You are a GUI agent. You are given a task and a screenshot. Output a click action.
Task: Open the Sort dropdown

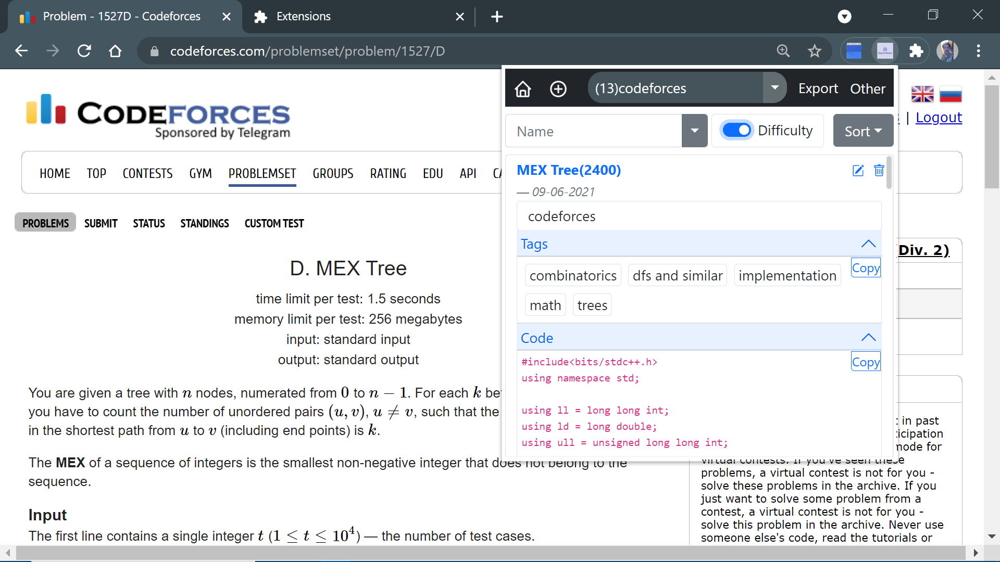(x=863, y=131)
